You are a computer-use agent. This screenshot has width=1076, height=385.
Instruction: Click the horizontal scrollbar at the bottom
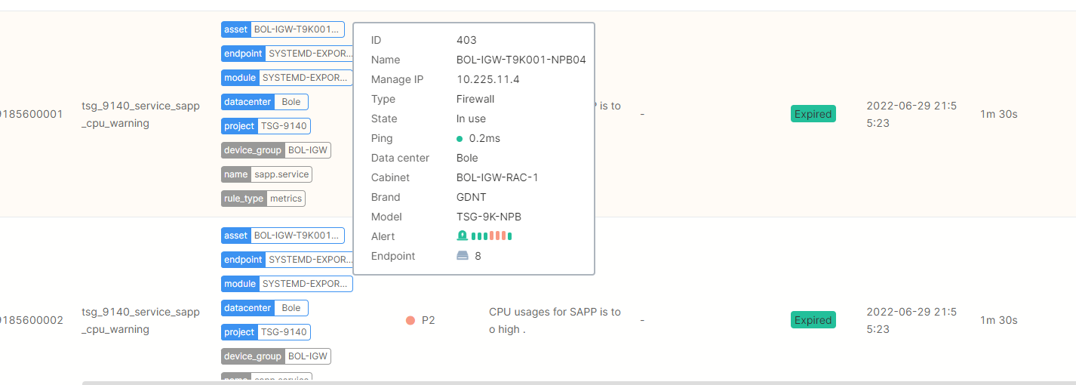point(573,382)
